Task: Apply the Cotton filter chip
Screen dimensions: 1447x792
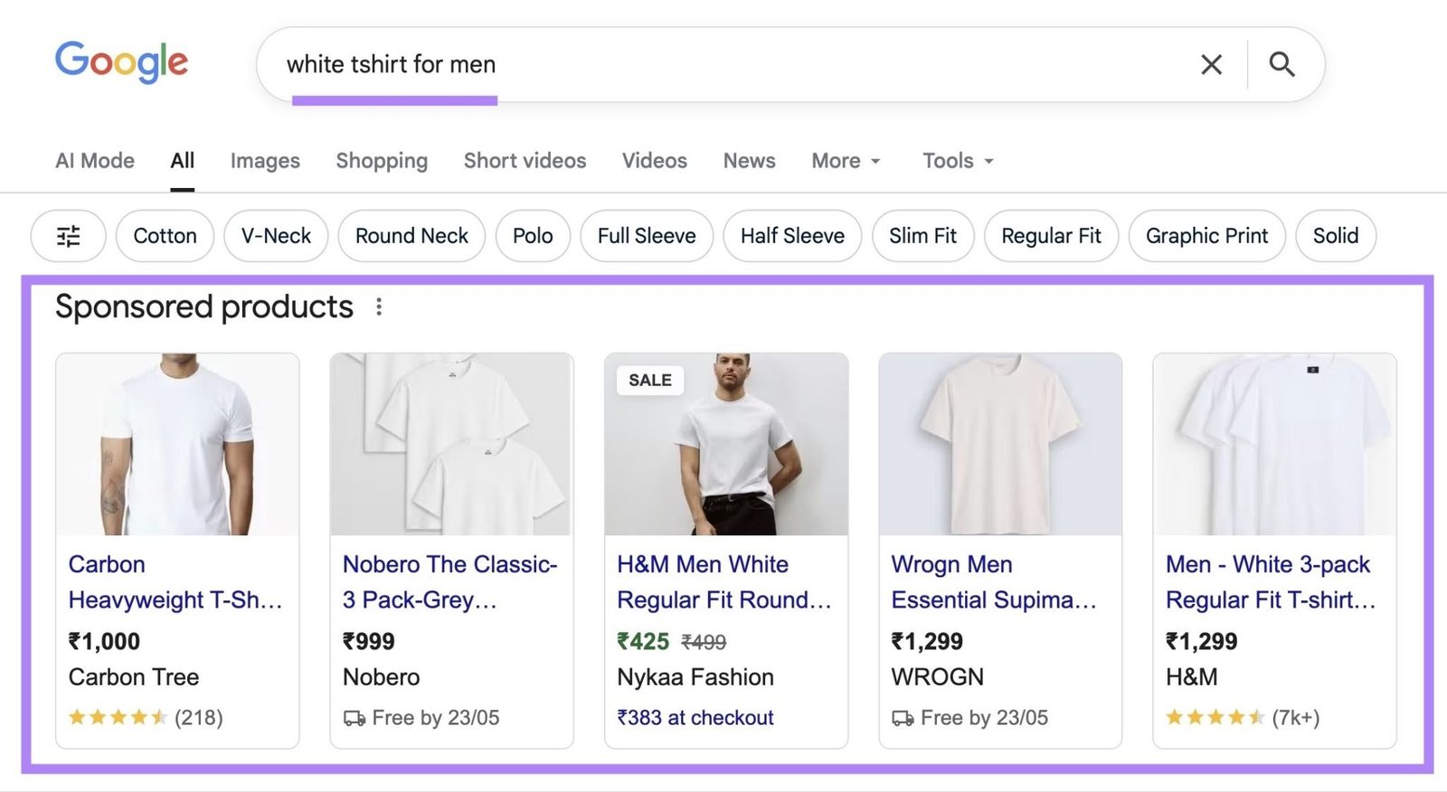Action: click(x=165, y=236)
